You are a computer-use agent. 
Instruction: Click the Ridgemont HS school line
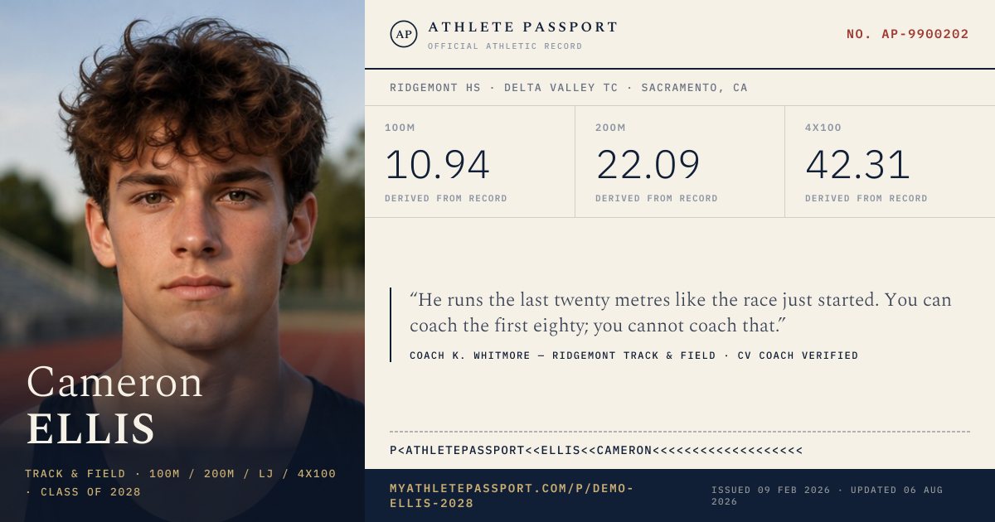(x=568, y=88)
